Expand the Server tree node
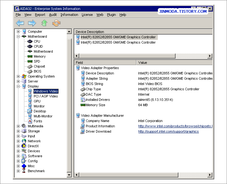The image size is (227, 184). point(18,81)
